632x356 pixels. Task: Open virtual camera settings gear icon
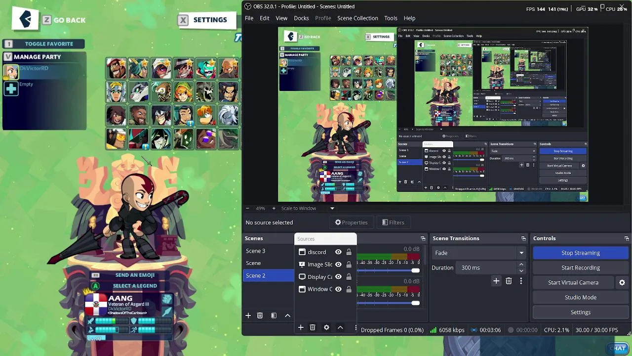(x=622, y=282)
